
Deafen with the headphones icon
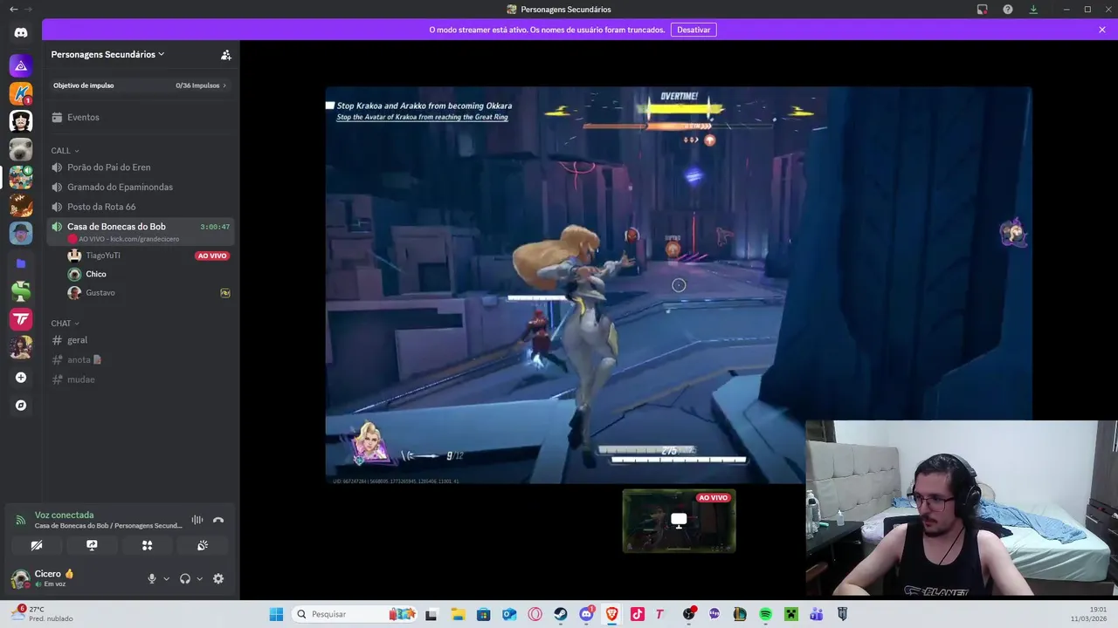coord(184,578)
